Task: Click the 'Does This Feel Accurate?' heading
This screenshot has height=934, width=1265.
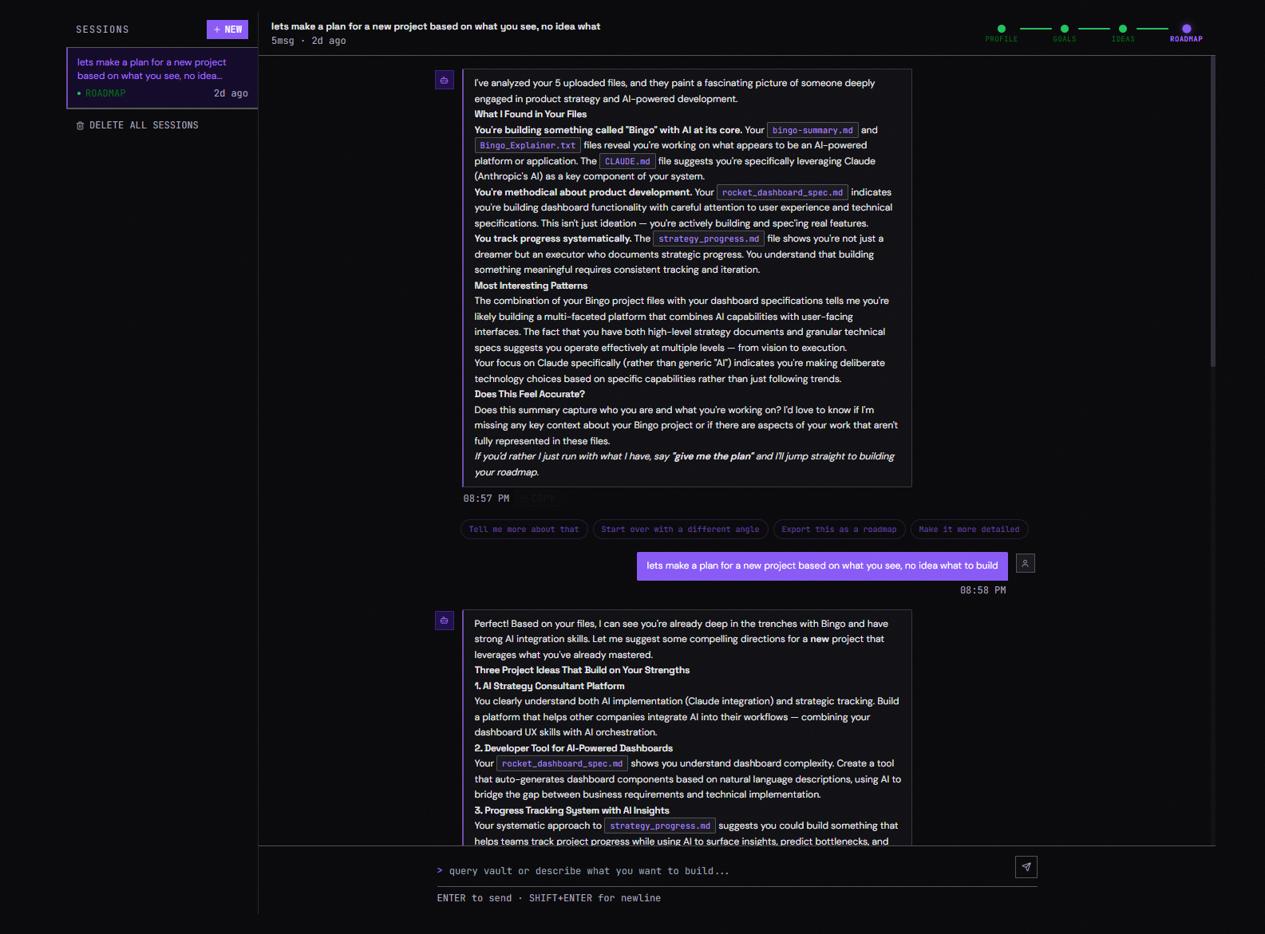Action: coord(530,394)
